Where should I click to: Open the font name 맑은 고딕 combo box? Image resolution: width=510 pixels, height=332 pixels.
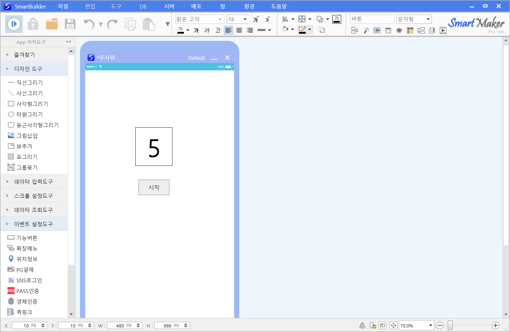(x=199, y=19)
